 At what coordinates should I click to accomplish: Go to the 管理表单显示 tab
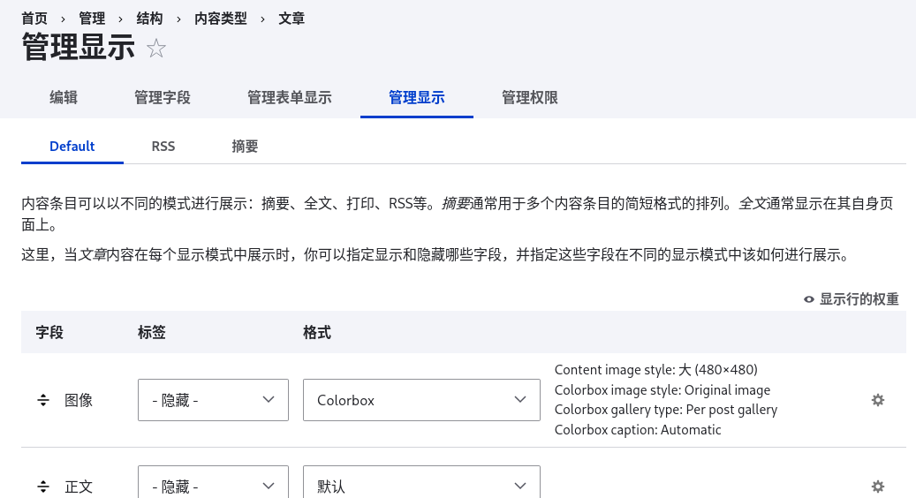point(290,98)
